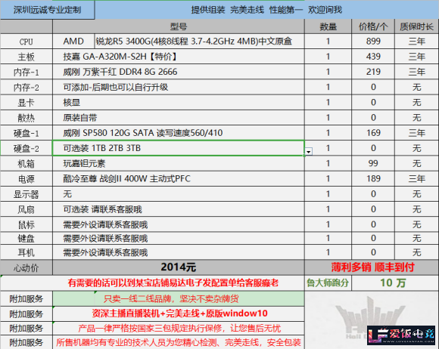The height and width of the screenshot is (349, 439).
Task: Click the 玩嘉钼元素 case cell
Action: [x=179, y=163]
